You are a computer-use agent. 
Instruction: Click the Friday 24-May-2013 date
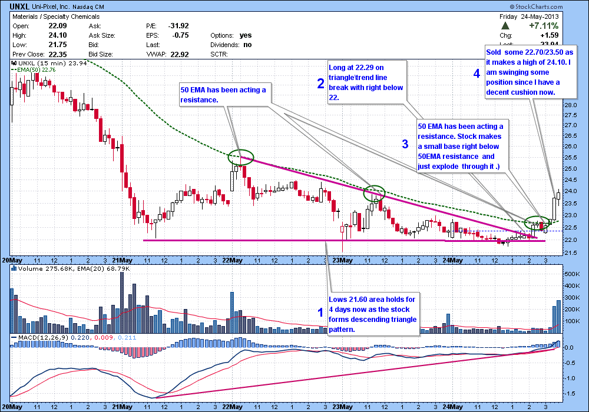[x=529, y=16]
